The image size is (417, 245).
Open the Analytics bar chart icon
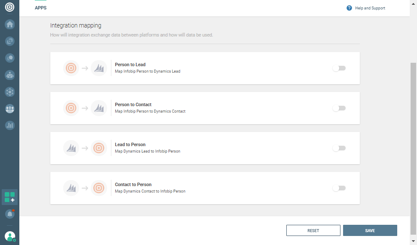9,126
